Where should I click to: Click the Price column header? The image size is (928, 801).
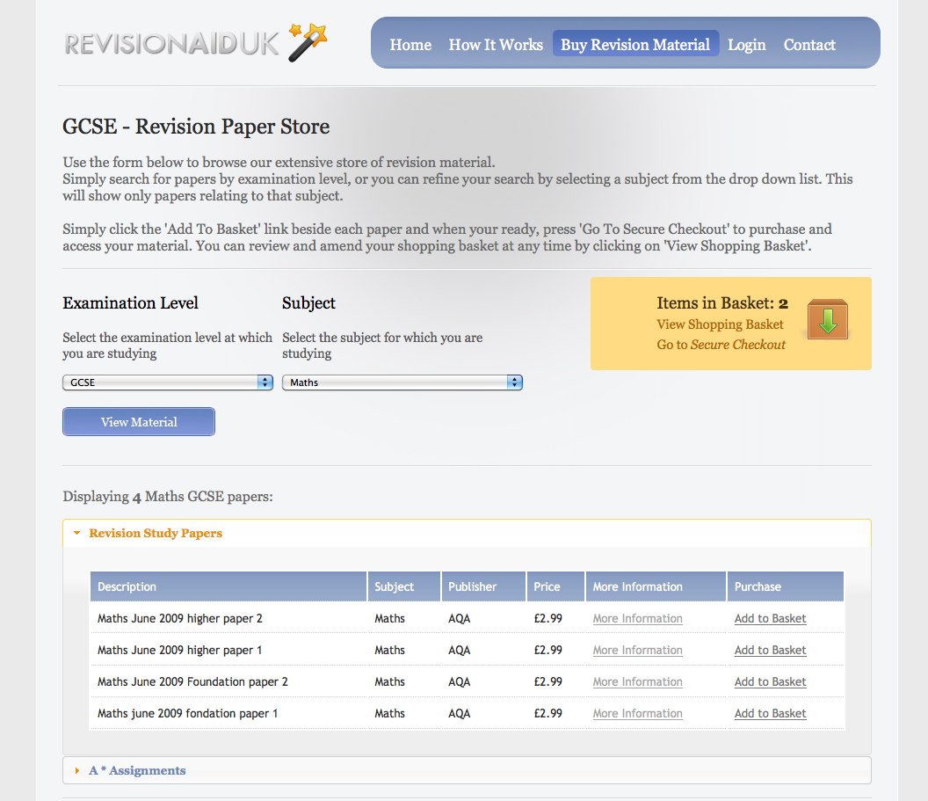tap(547, 586)
